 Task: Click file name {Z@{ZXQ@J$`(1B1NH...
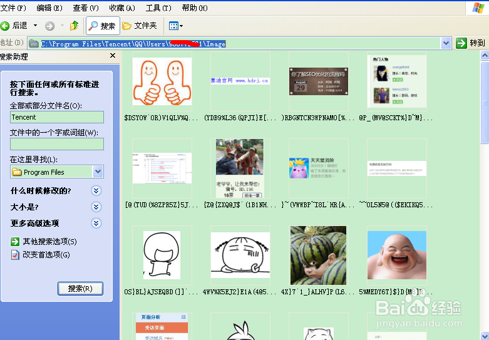pyautogui.click(x=240, y=205)
